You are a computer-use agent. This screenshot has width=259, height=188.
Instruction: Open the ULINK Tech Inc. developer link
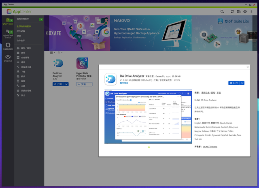point(210,147)
